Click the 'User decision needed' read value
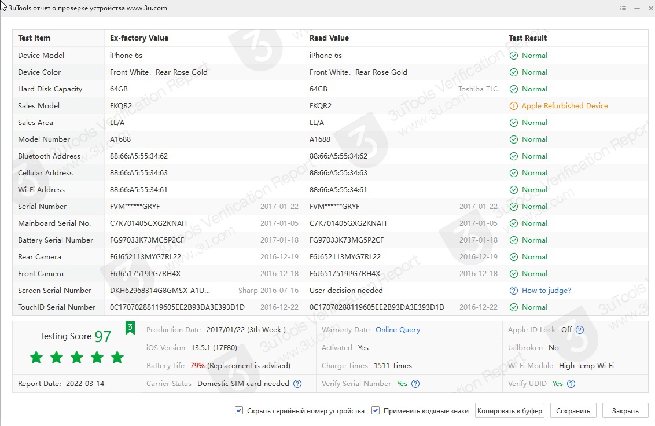Image resolution: width=655 pixels, height=426 pixels. [x=346, y=291]
